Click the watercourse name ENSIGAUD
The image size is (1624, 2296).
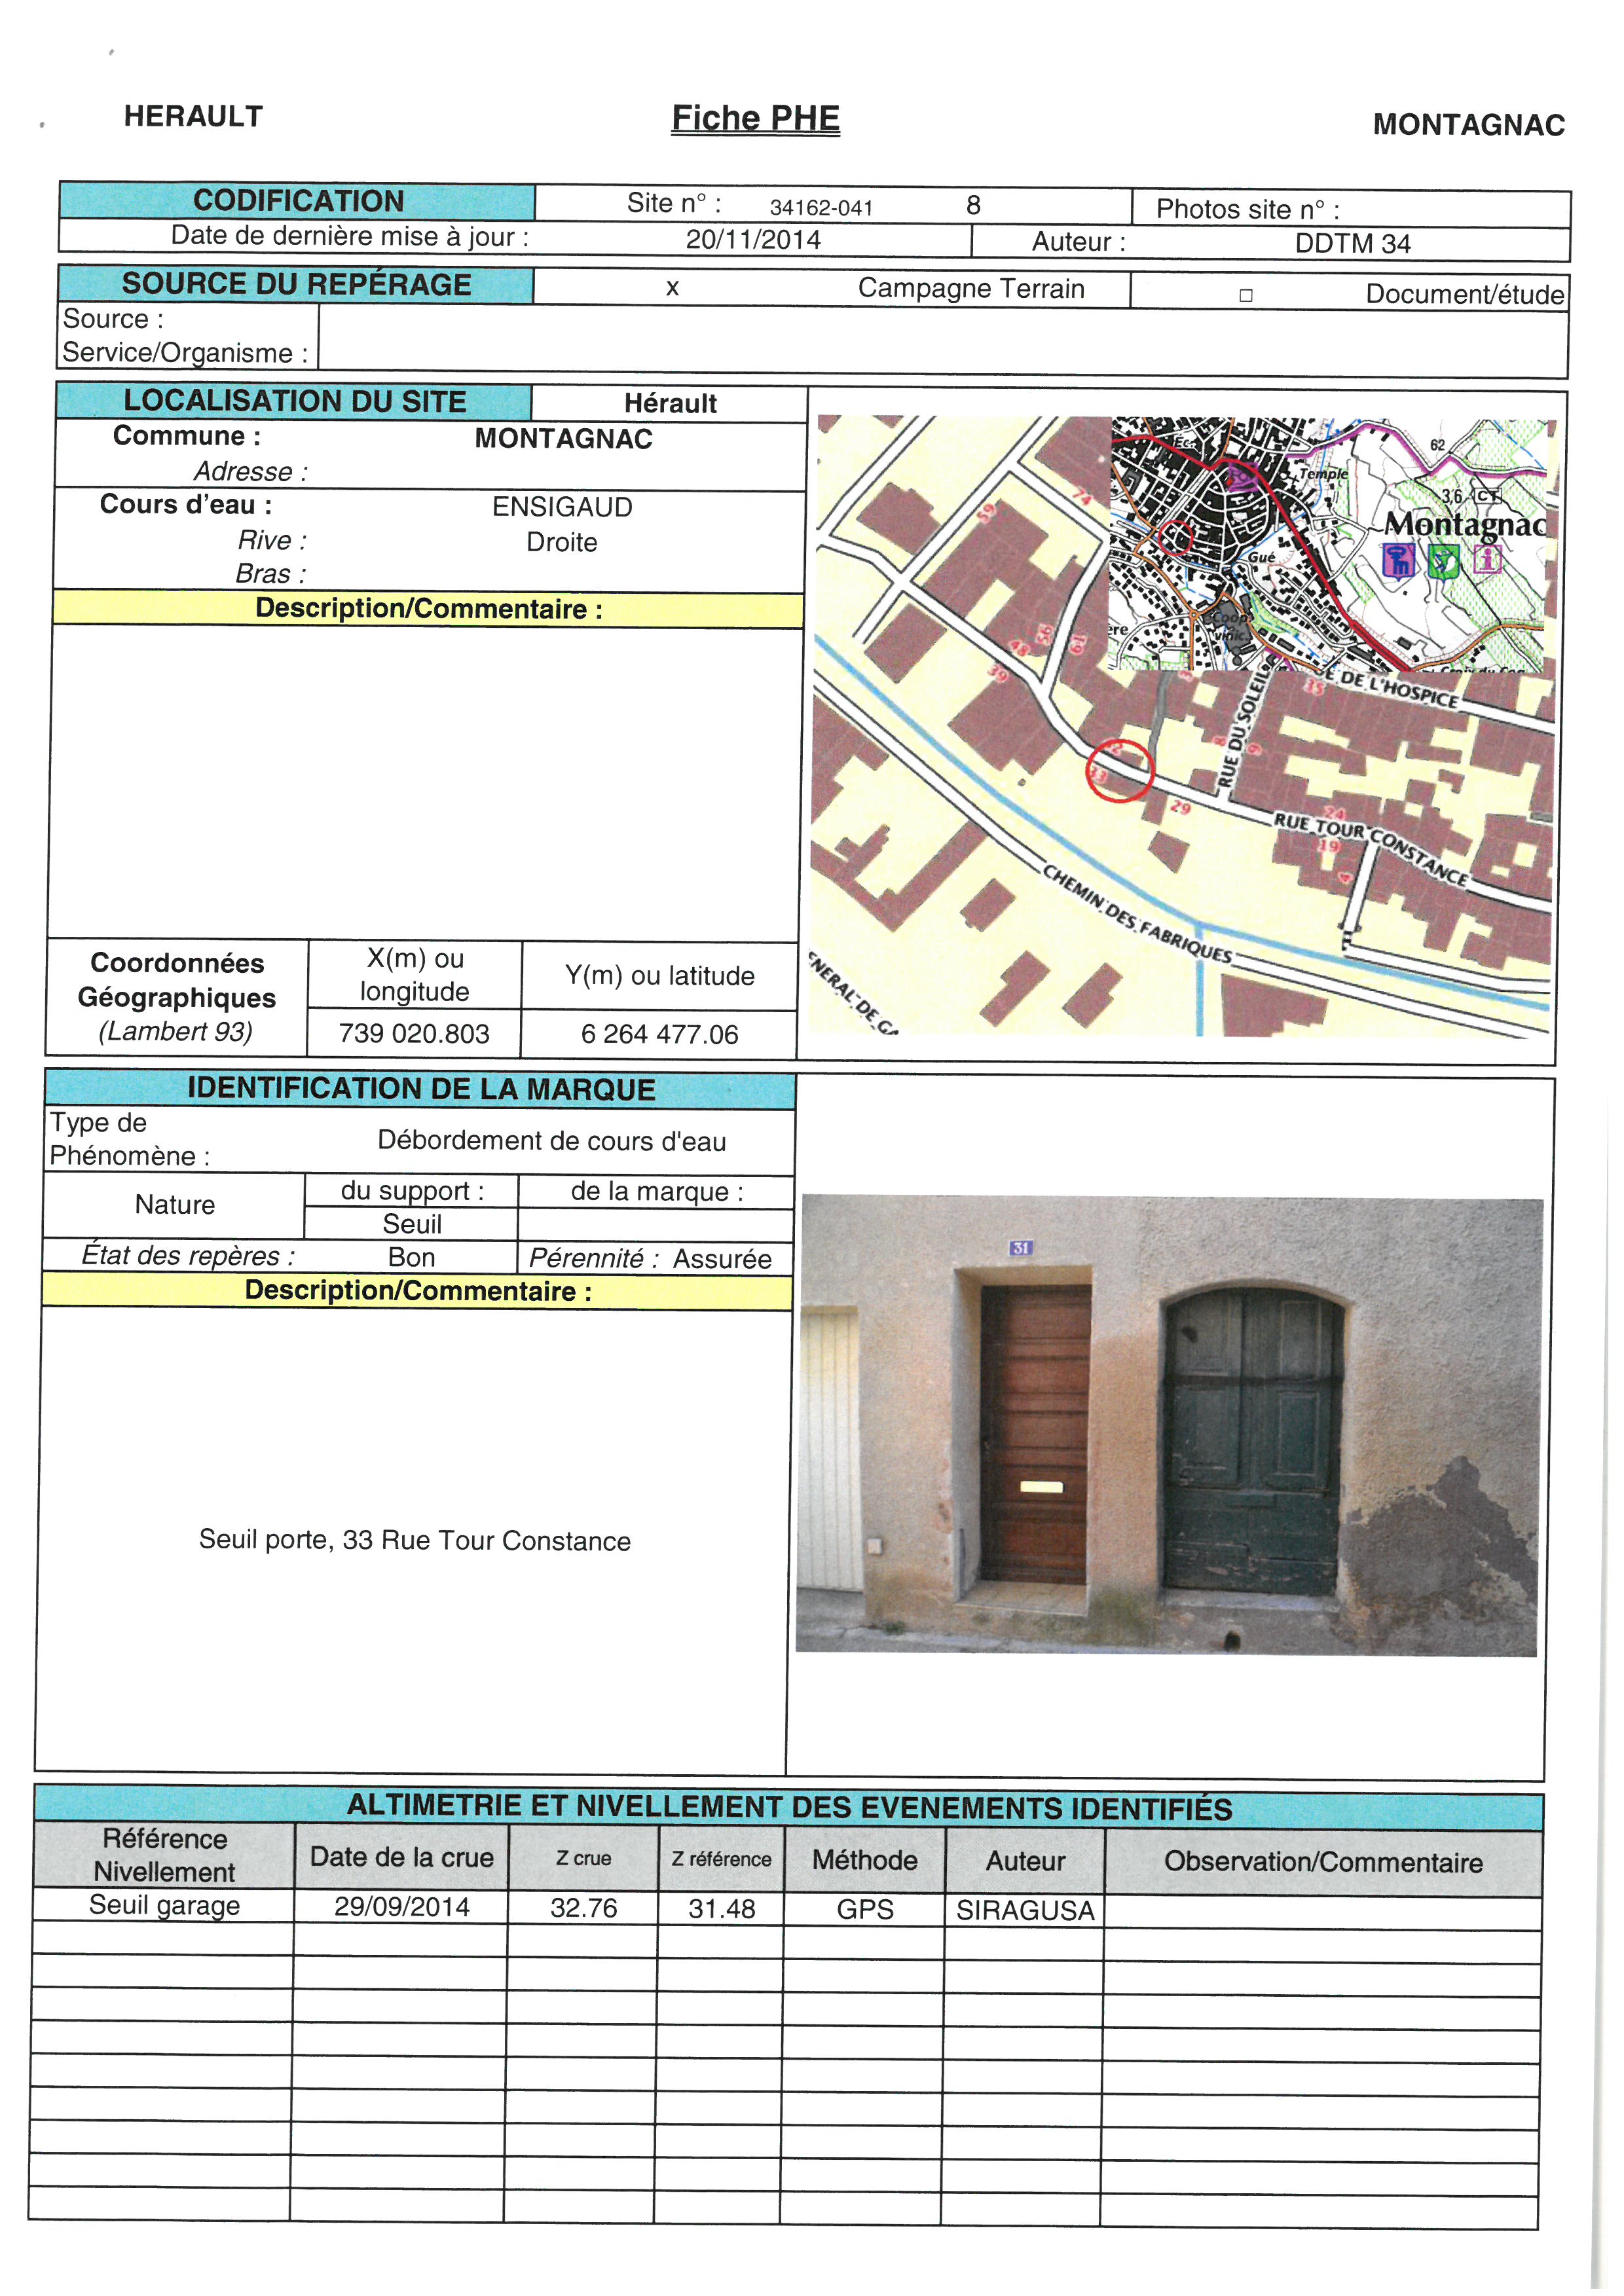coord(562,507)
